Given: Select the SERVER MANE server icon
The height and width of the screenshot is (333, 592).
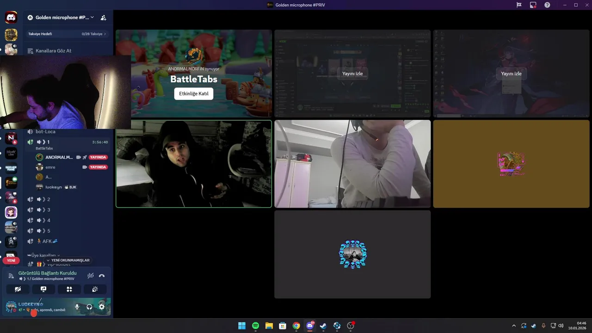Looking at the screenshot, I should pyautogui.click(x=11, y=168).
